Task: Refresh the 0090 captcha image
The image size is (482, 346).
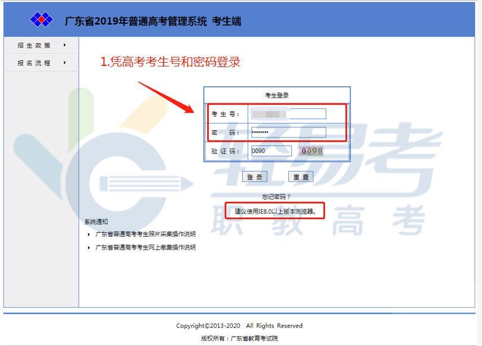Action: [x=311, y=151]
